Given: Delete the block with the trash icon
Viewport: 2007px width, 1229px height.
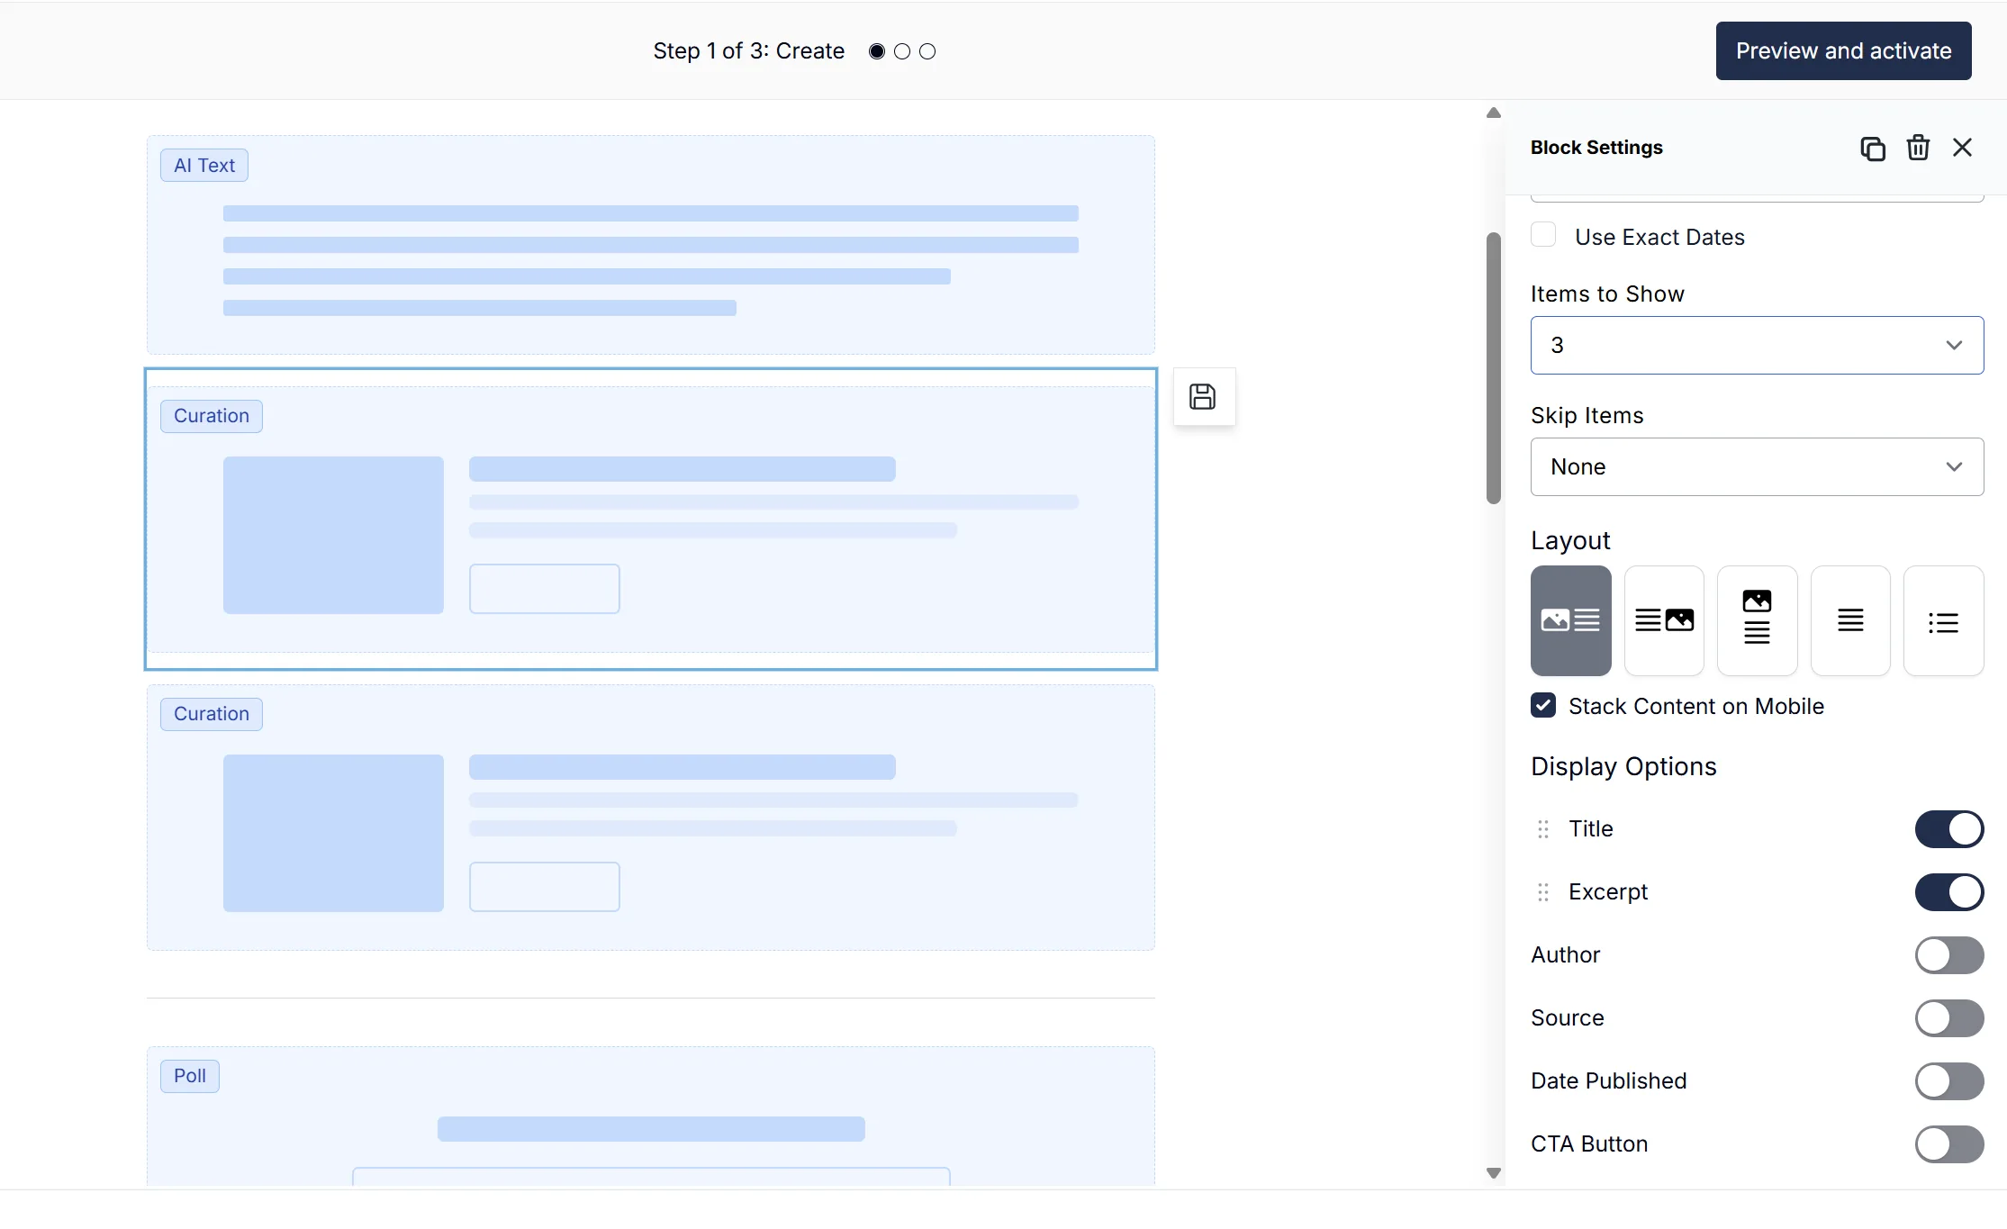Looking at the screenshot, I should click(x=1918, y=148).
